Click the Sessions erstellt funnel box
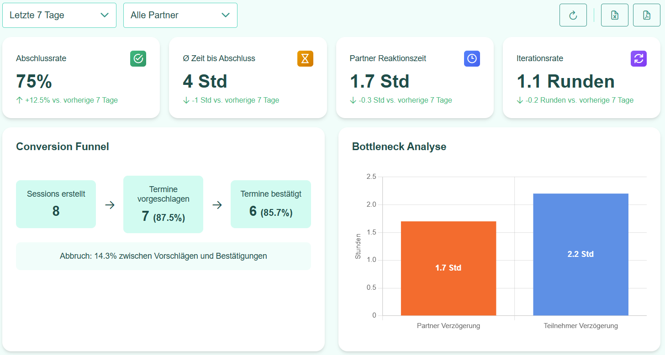 [x=56, y=204]
